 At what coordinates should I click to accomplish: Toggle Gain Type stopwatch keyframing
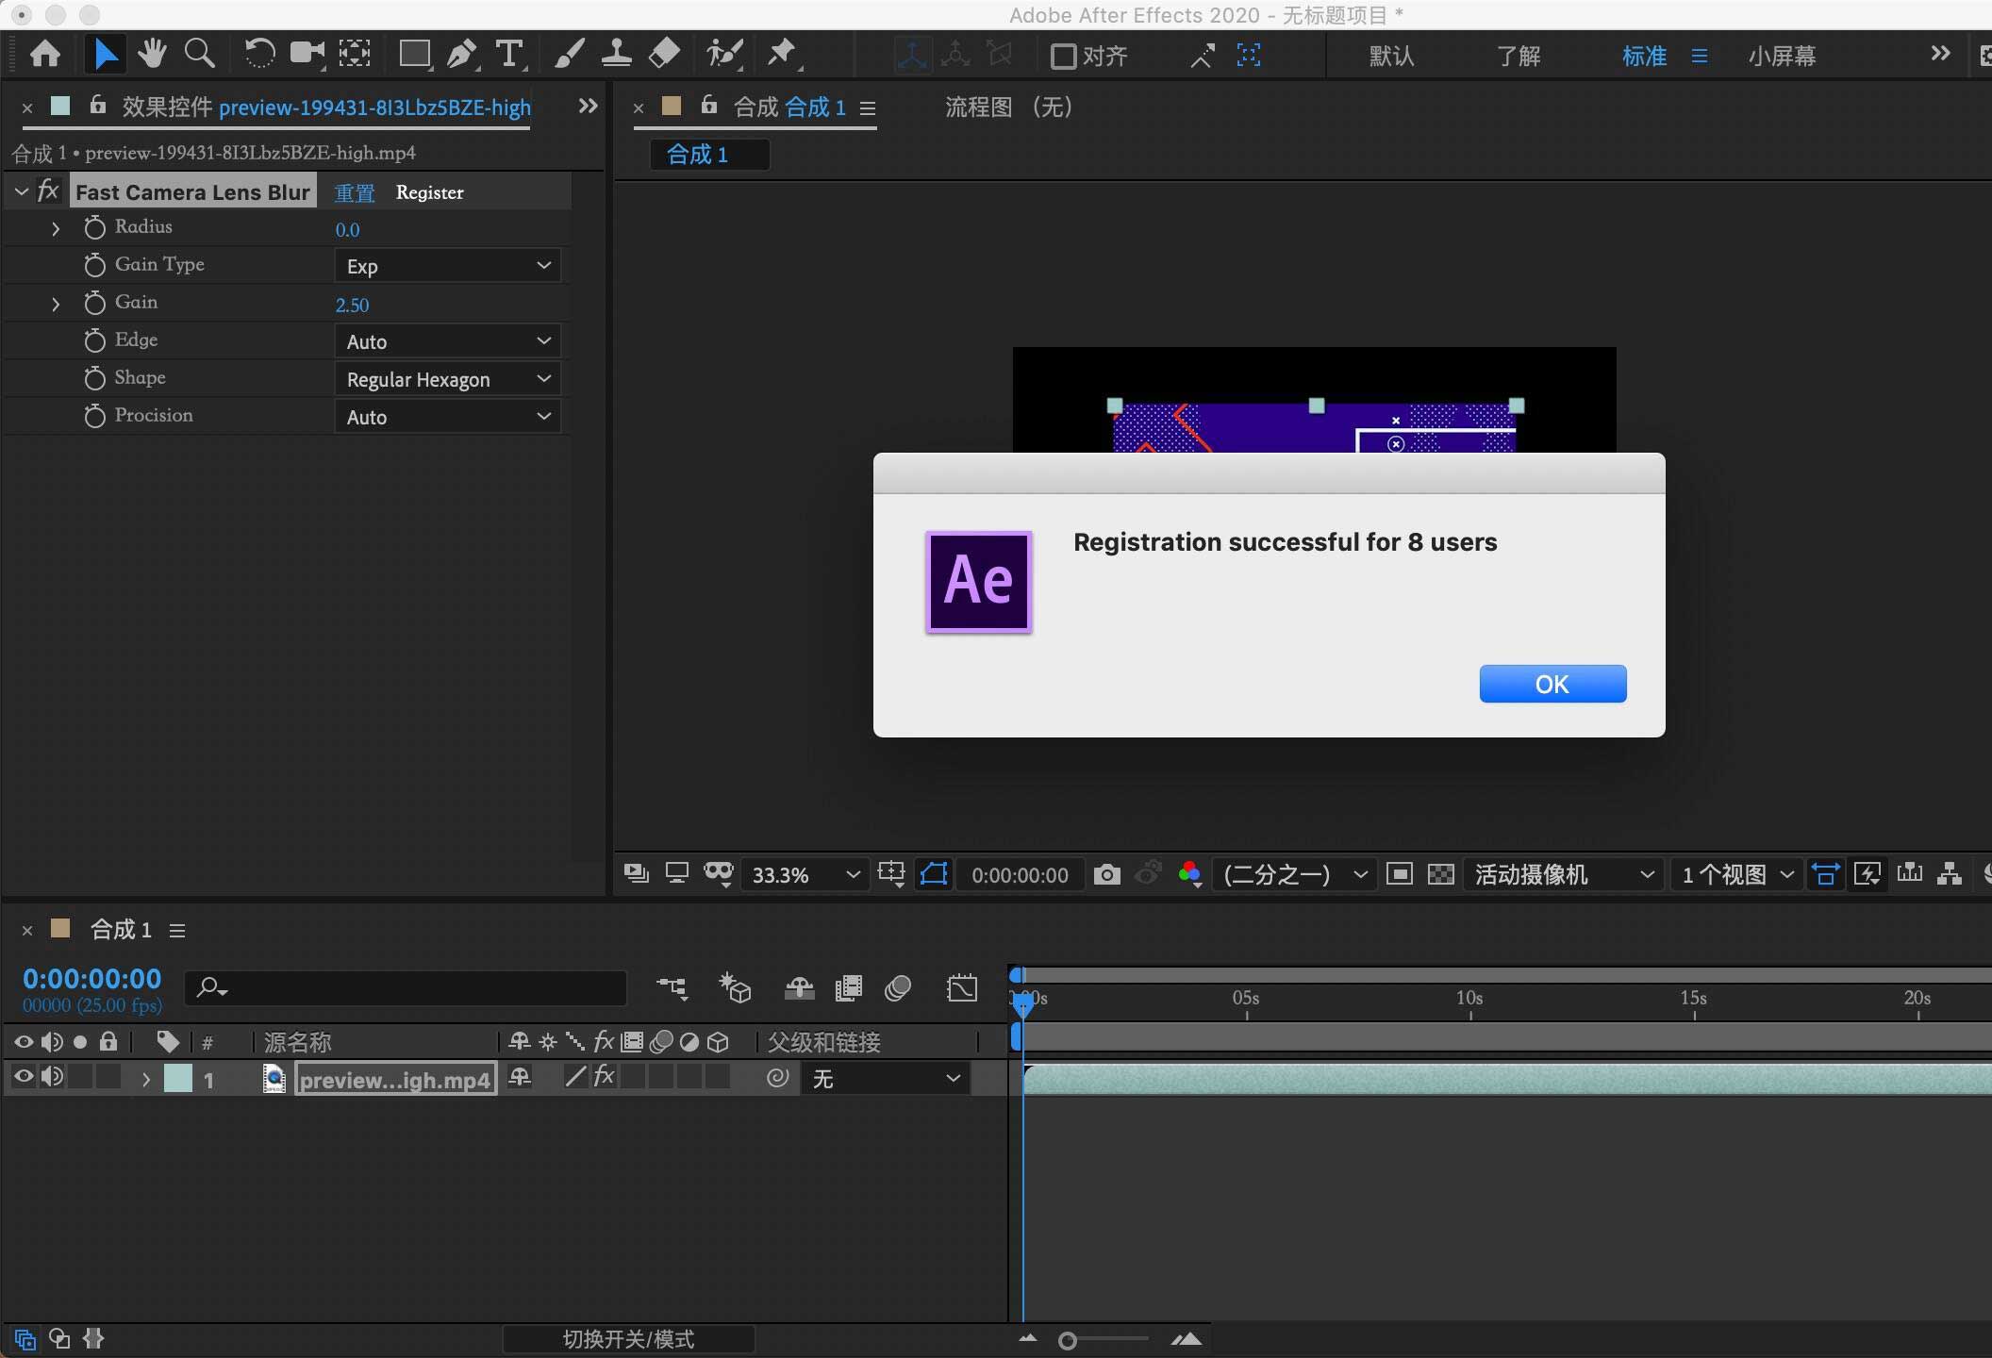pos(94,265)
